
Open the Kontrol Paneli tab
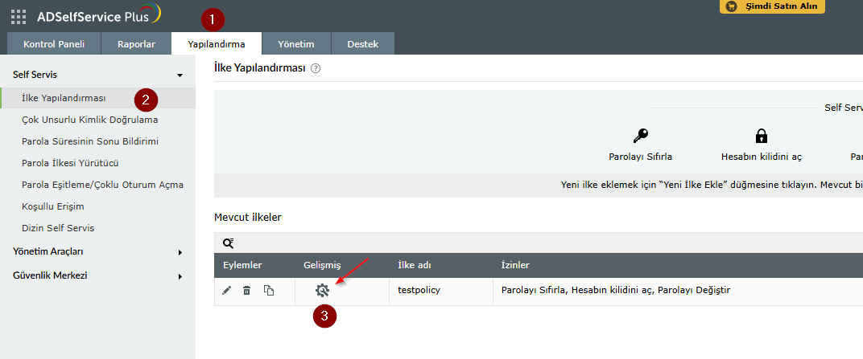tap(54, 44)
